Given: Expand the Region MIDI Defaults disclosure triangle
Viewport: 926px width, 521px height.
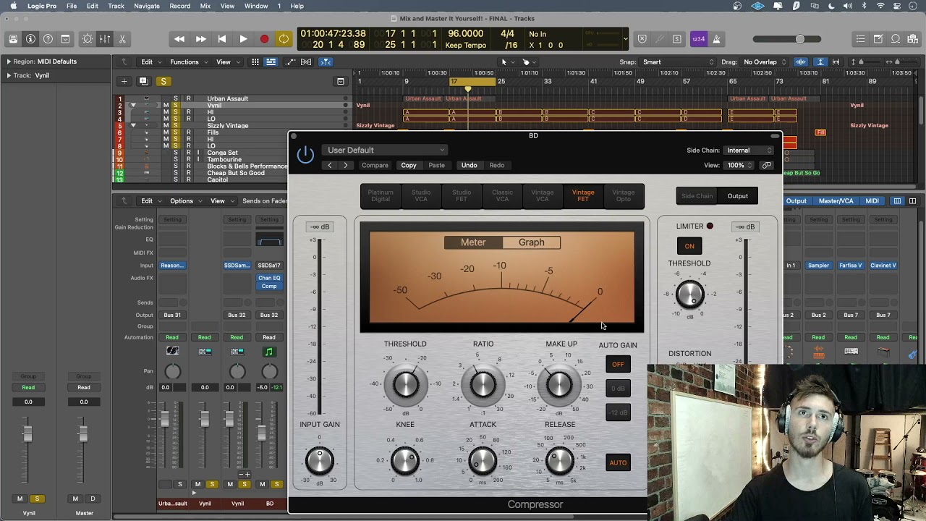Looking at the screenshot, I should tap(9, 62).
